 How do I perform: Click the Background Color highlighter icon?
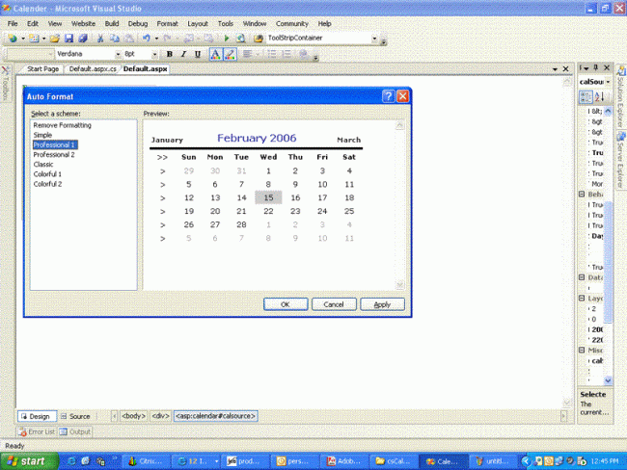[x=230, y=54]
